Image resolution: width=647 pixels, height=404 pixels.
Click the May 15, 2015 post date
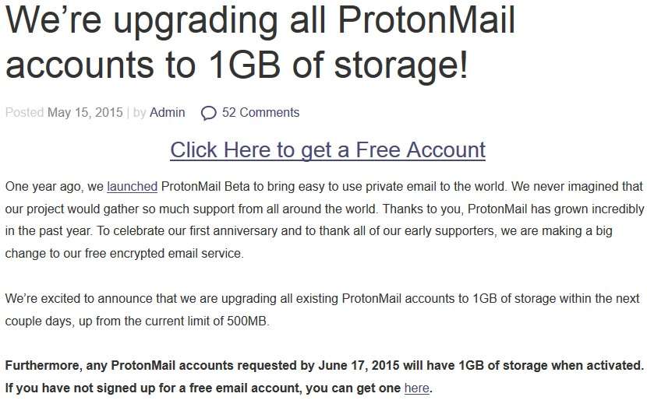pyautogui.click(x=85, y=113)
